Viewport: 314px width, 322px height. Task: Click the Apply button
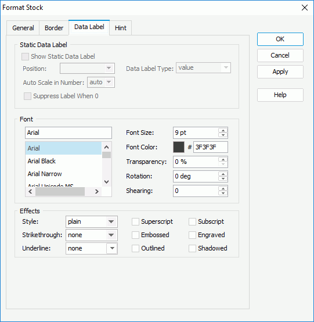pyautogui.click(x=280, y=71)
